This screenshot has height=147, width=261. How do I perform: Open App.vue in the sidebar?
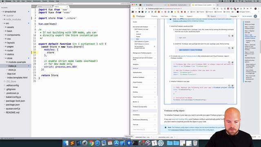coord(11,73)
